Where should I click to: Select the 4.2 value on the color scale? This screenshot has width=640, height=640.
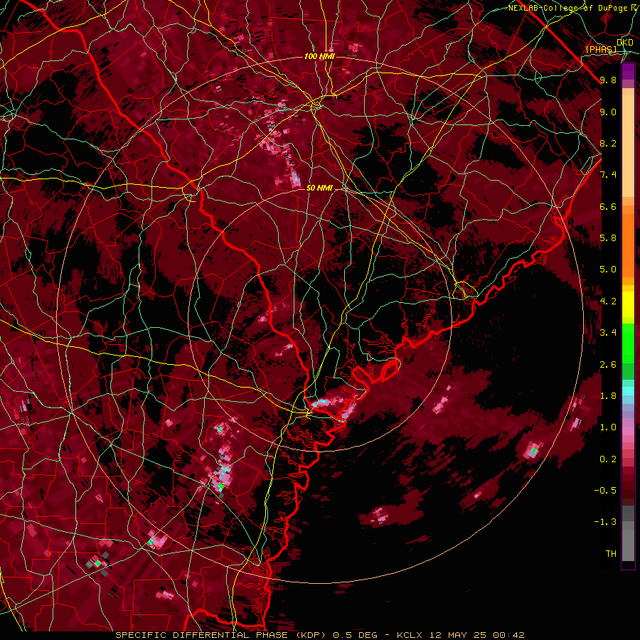pos(608,302)
